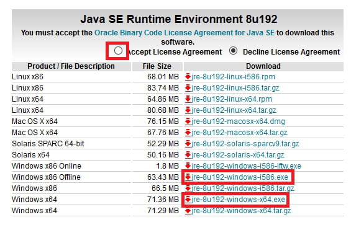The height and width of the screenshot is (225, 351).
Task: Click the 68.01 MB file size cell
Action: 163,77
